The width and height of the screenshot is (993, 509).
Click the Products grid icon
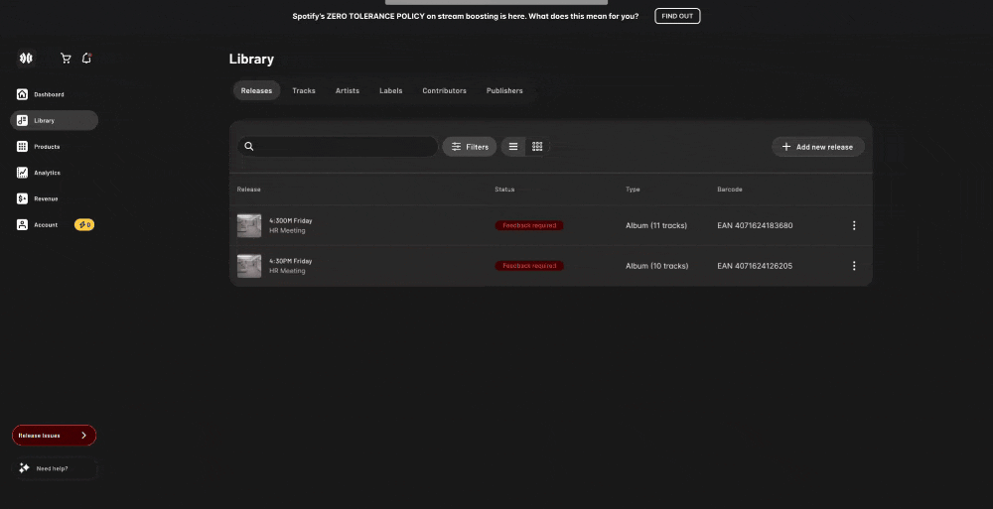click(22, 146)
